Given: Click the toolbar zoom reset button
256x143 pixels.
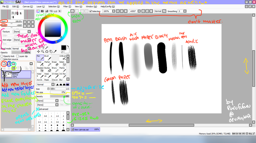Looking at the screenshot, I should (126, 11).
